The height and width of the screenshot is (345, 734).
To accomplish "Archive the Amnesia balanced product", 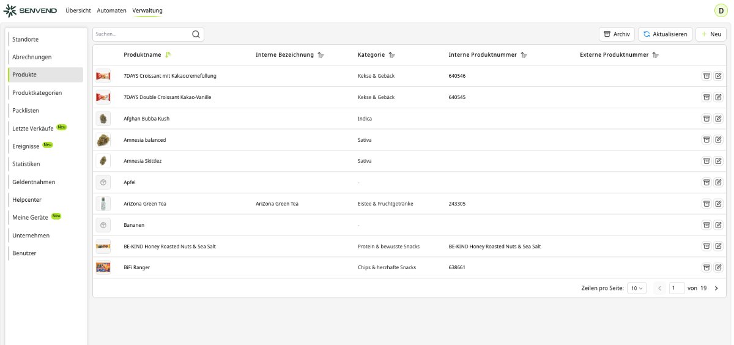I will 706,139.
